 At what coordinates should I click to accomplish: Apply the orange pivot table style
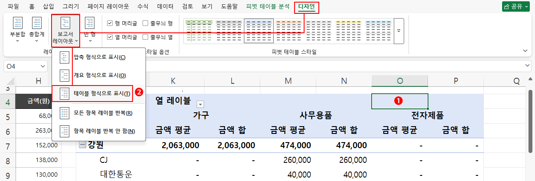click(289, 31)
